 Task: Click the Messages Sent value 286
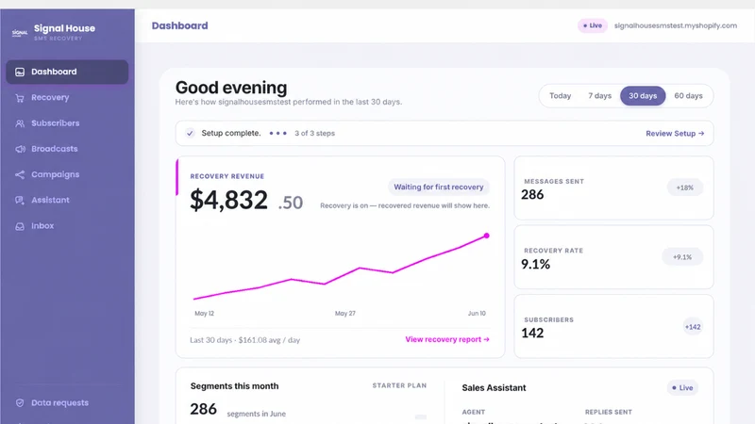[x=532, y=195]
